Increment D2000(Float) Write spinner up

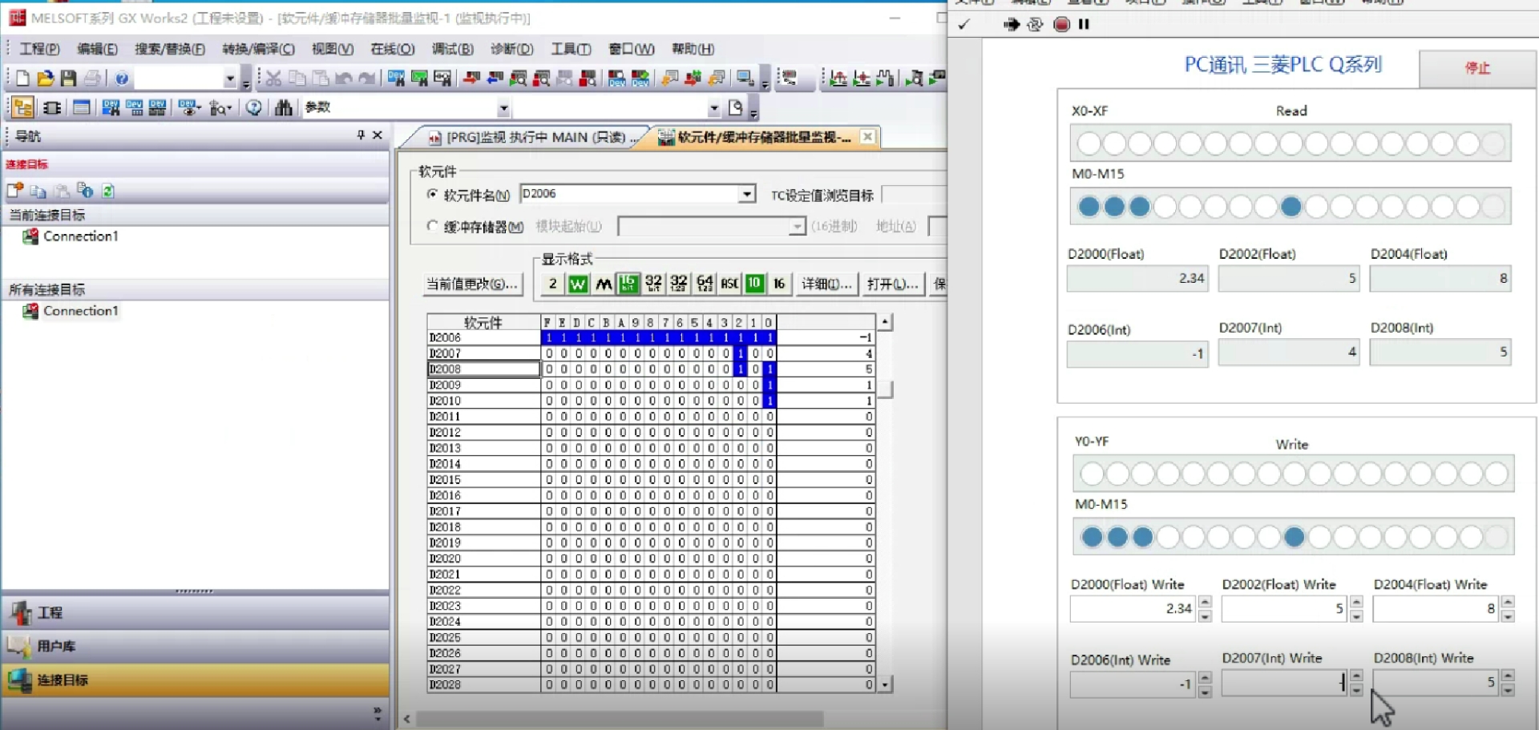tap(1205, 602)
